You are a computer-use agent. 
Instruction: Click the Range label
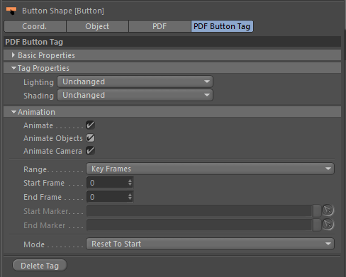pyautogui.click(x=35, y=169)
